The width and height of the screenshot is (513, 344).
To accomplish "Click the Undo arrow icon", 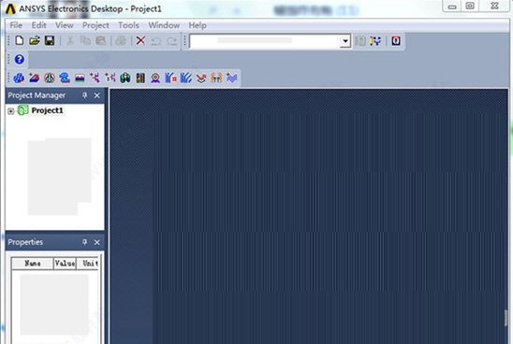I will click(156, 41).
